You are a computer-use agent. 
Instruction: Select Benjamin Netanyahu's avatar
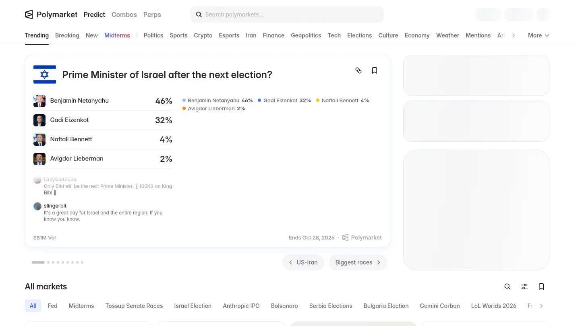39,101
